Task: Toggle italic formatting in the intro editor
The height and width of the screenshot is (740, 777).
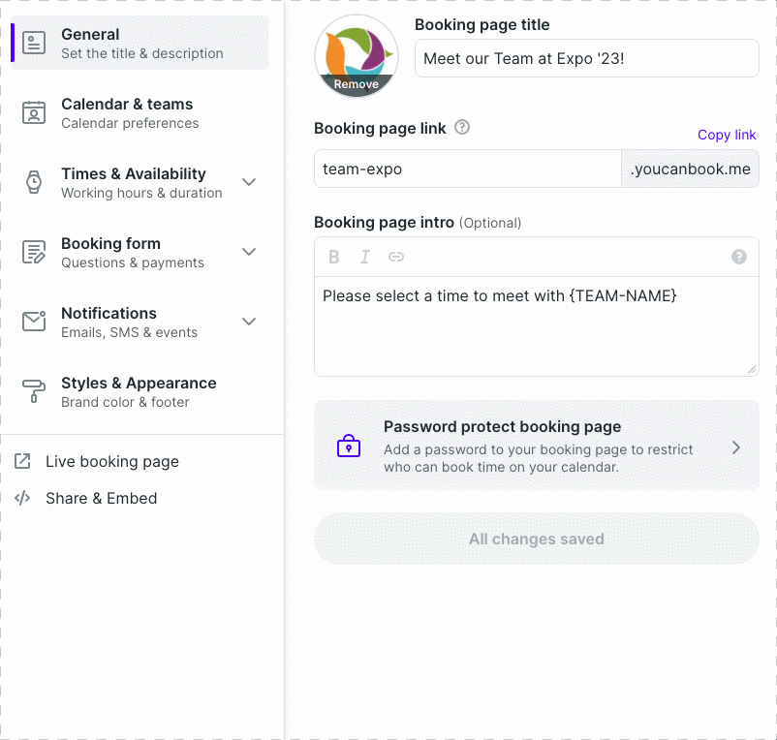Action: (x=363, y=257)
